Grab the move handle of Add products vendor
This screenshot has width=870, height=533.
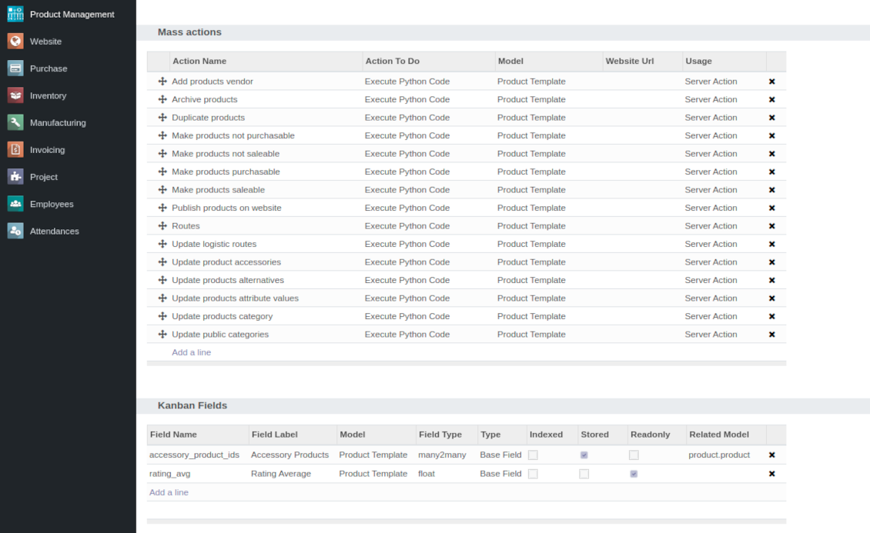(162, 82)
